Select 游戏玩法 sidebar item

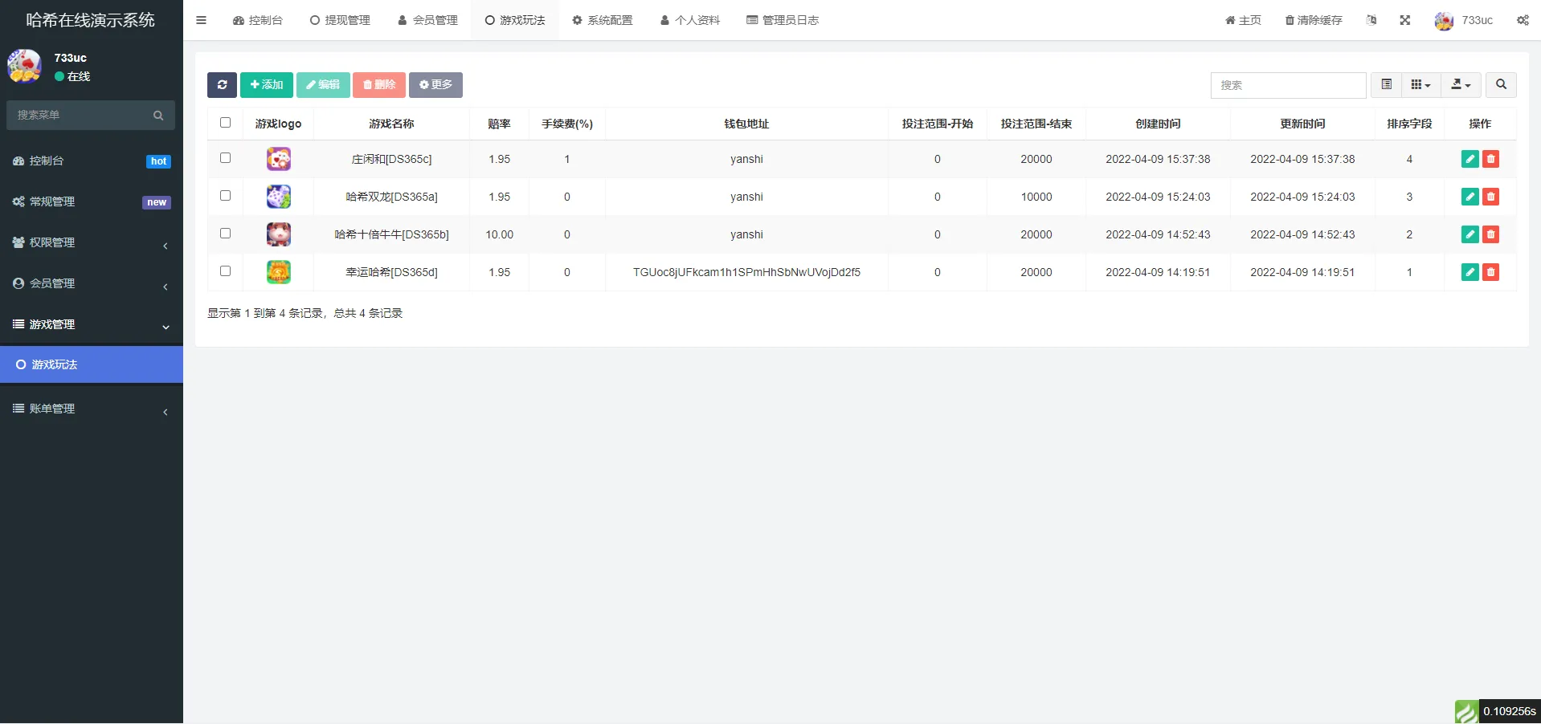tap(92, 364)
